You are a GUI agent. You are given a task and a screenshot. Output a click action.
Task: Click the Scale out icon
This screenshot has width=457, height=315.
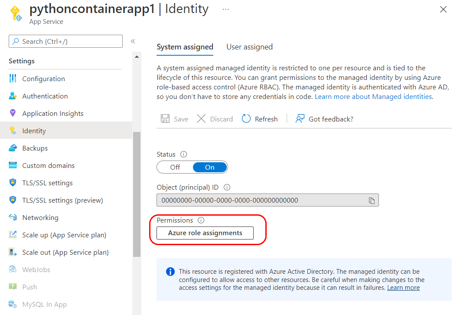[x=13, y=252]
